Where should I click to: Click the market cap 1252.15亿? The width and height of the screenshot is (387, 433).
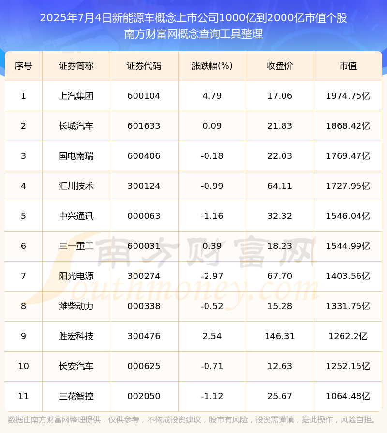[x=348, y=366]
